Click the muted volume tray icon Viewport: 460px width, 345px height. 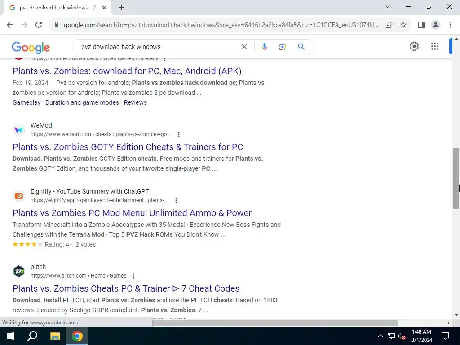(x=402, y=336)
